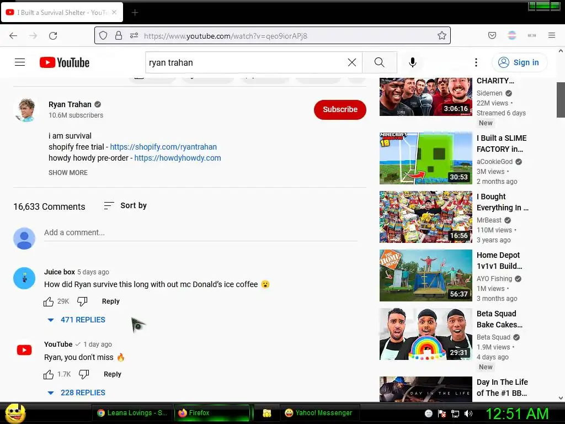Open YouTube settings three-dot menu
Image resolution: width=565 pixels, height=424 pixels.
[x=476, y=62]
